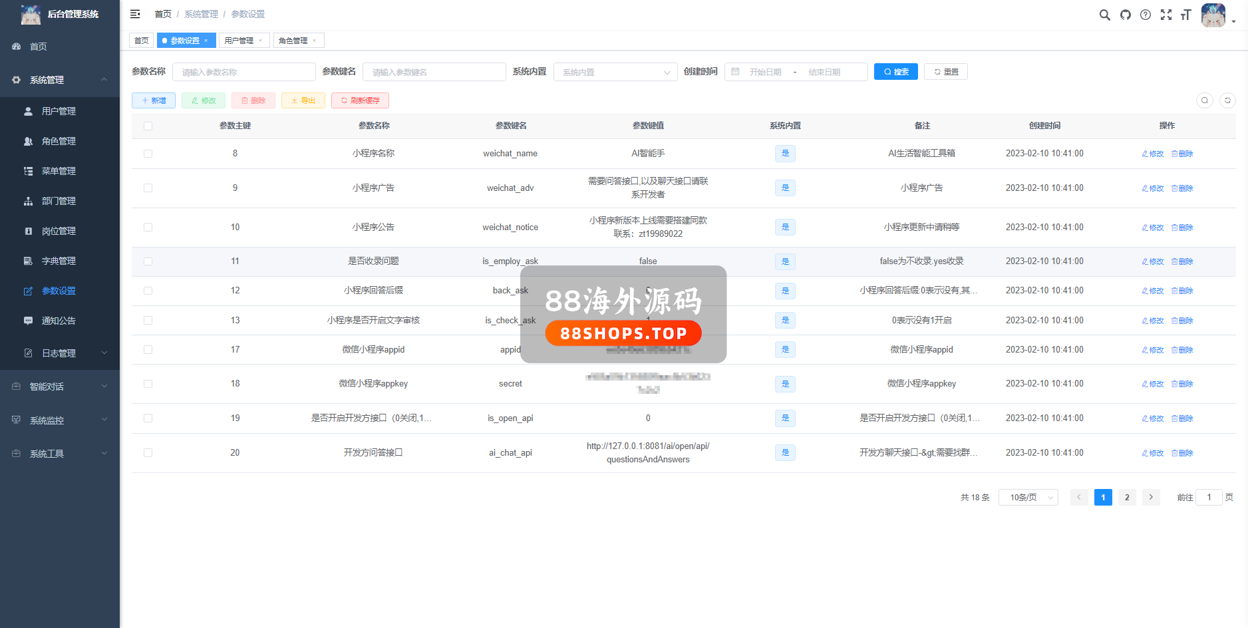The image size is (1248, 628).
Task: Open the 系统内置 filter dropdown
Action: click(x=615, y=72)
